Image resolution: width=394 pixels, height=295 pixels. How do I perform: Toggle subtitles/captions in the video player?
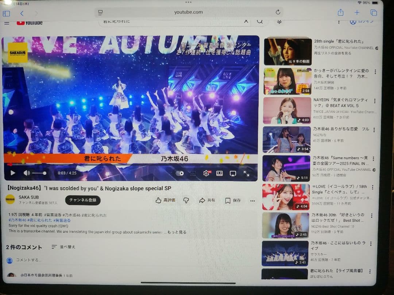tap(193, 173)
